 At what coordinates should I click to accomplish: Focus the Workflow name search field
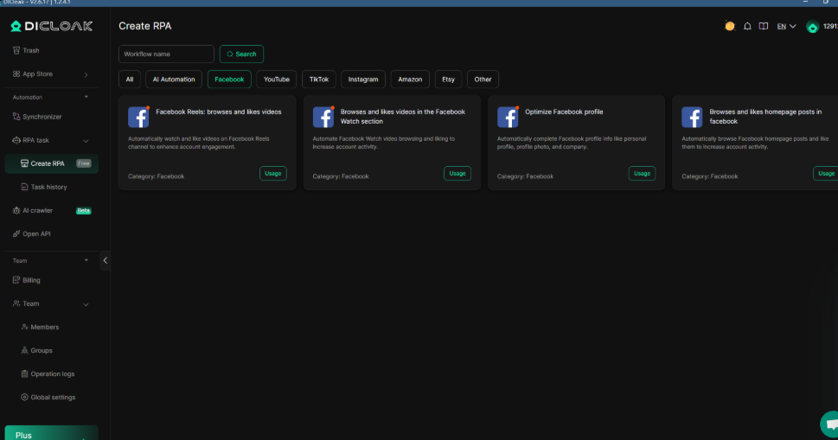166,54
